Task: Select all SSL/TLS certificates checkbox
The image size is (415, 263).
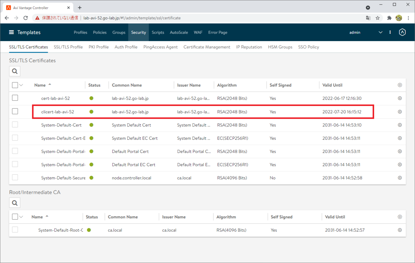Action: pyautogui.click(x=15, y=85)
